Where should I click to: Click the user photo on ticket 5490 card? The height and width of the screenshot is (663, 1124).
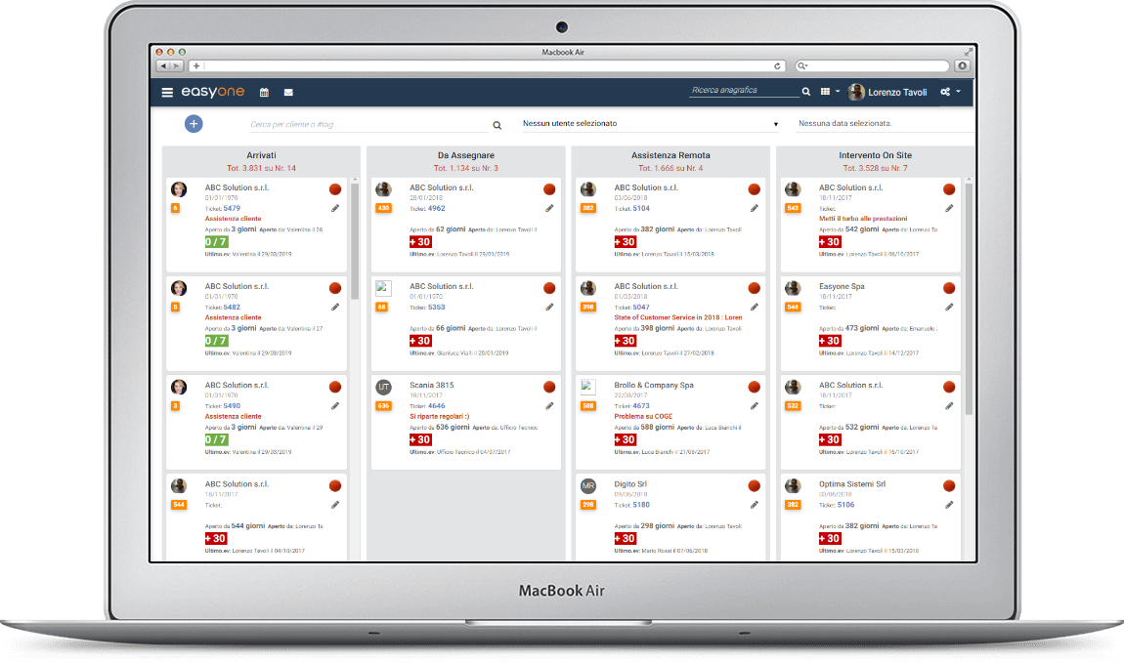(179, 388)
